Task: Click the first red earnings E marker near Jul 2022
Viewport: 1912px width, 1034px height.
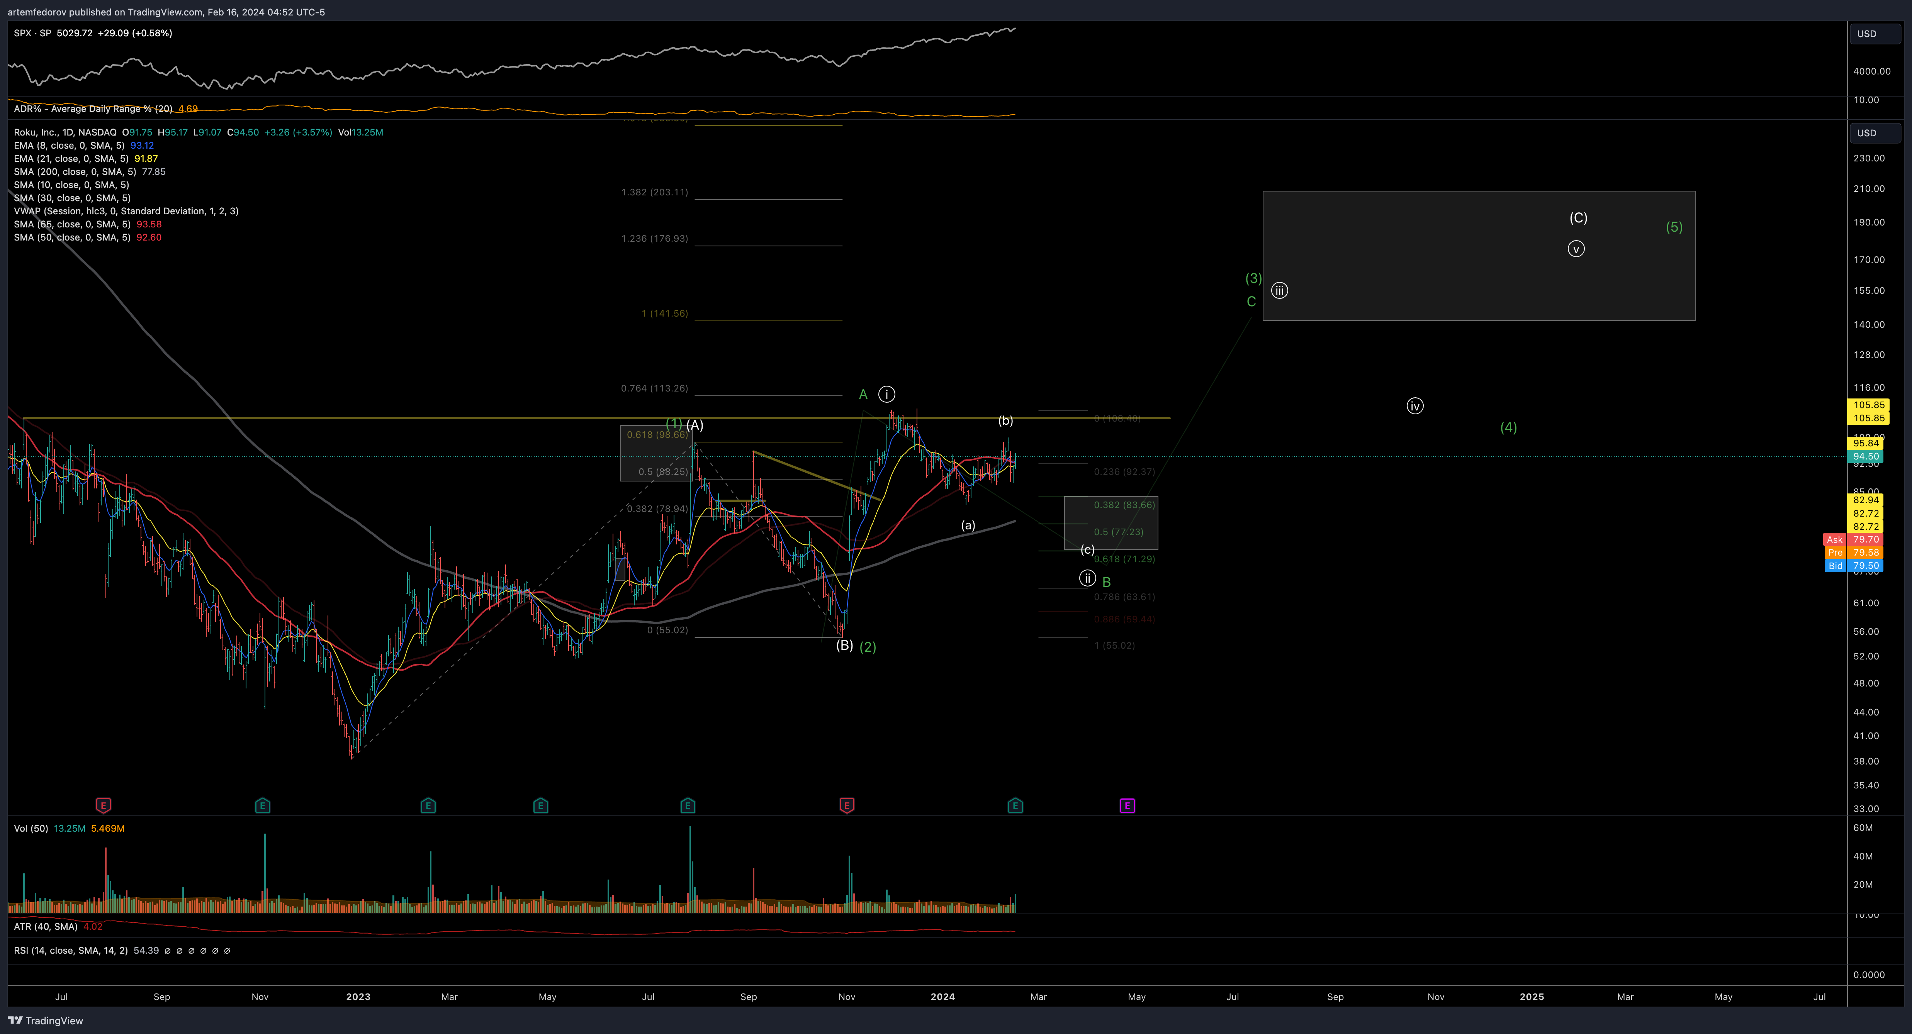Action: pos(103,805)
